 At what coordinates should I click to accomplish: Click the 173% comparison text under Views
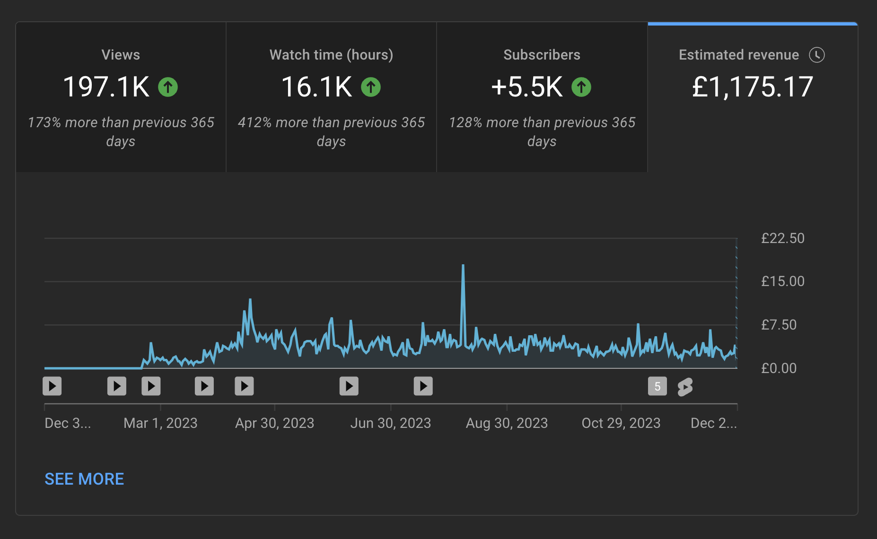pyautogui.click(x=121, y=131)
